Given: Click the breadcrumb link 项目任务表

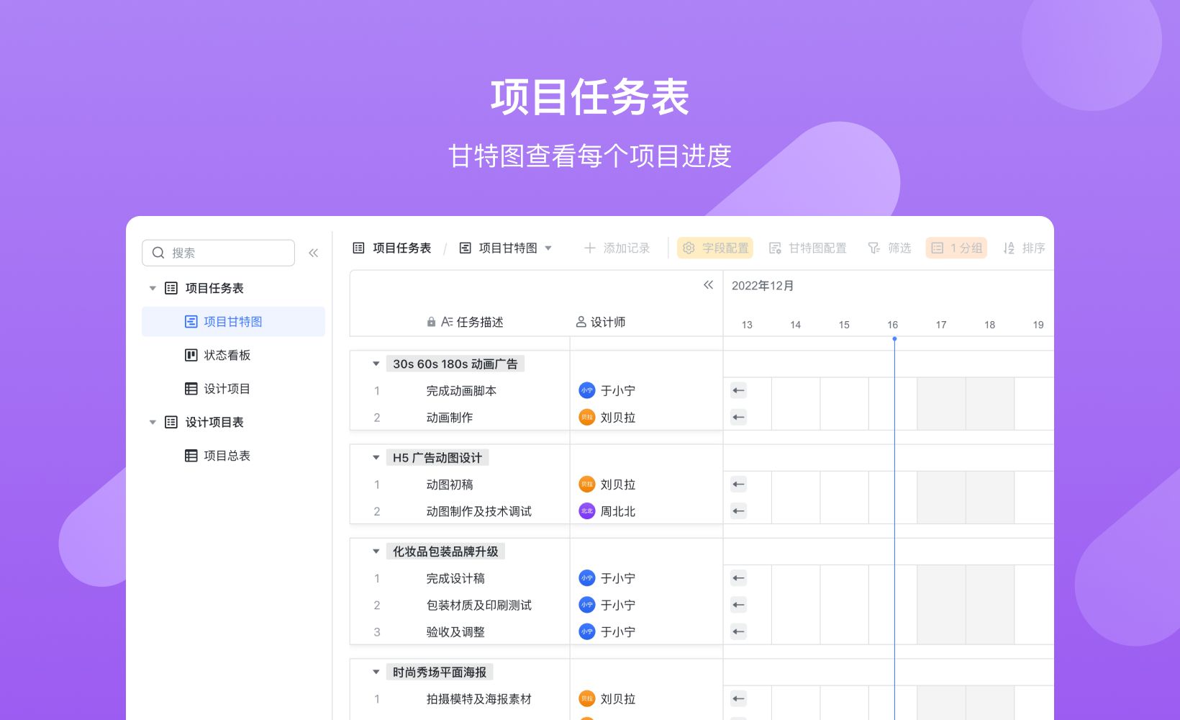Looking at the screenshot, I should [x=402, y=248].
